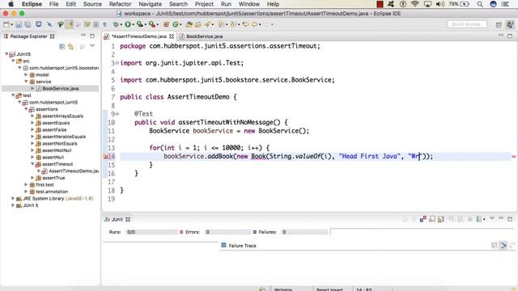Open the Navigate menu

click(150, 4)
